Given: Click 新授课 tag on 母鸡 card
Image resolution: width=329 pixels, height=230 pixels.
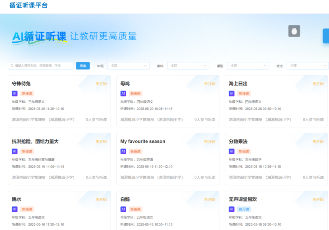Looking at the screenshot, I should tap(136, 94).
